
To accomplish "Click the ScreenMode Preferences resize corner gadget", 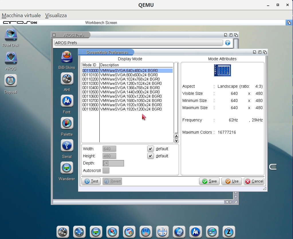I will coord(265,188).
